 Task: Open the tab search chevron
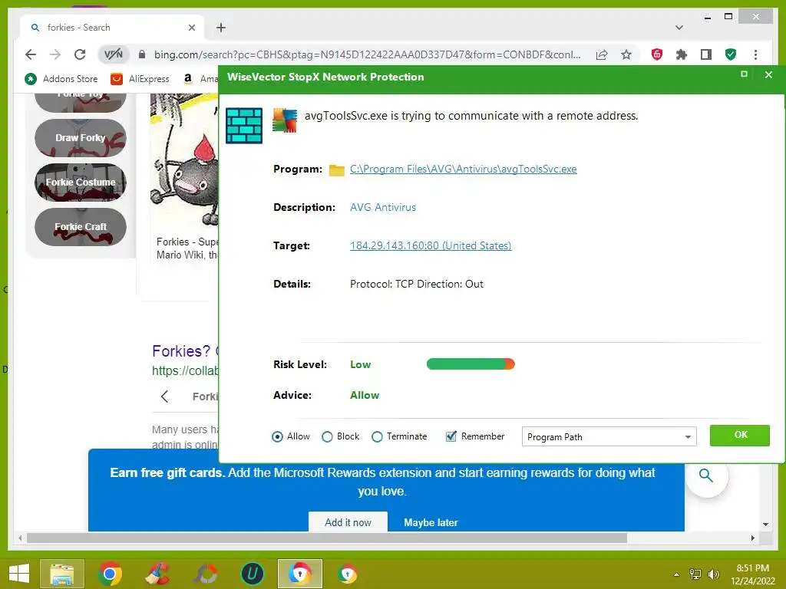(679, 28)
